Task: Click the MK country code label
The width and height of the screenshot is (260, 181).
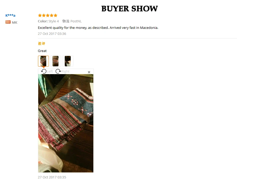Action: click(15, 22)
